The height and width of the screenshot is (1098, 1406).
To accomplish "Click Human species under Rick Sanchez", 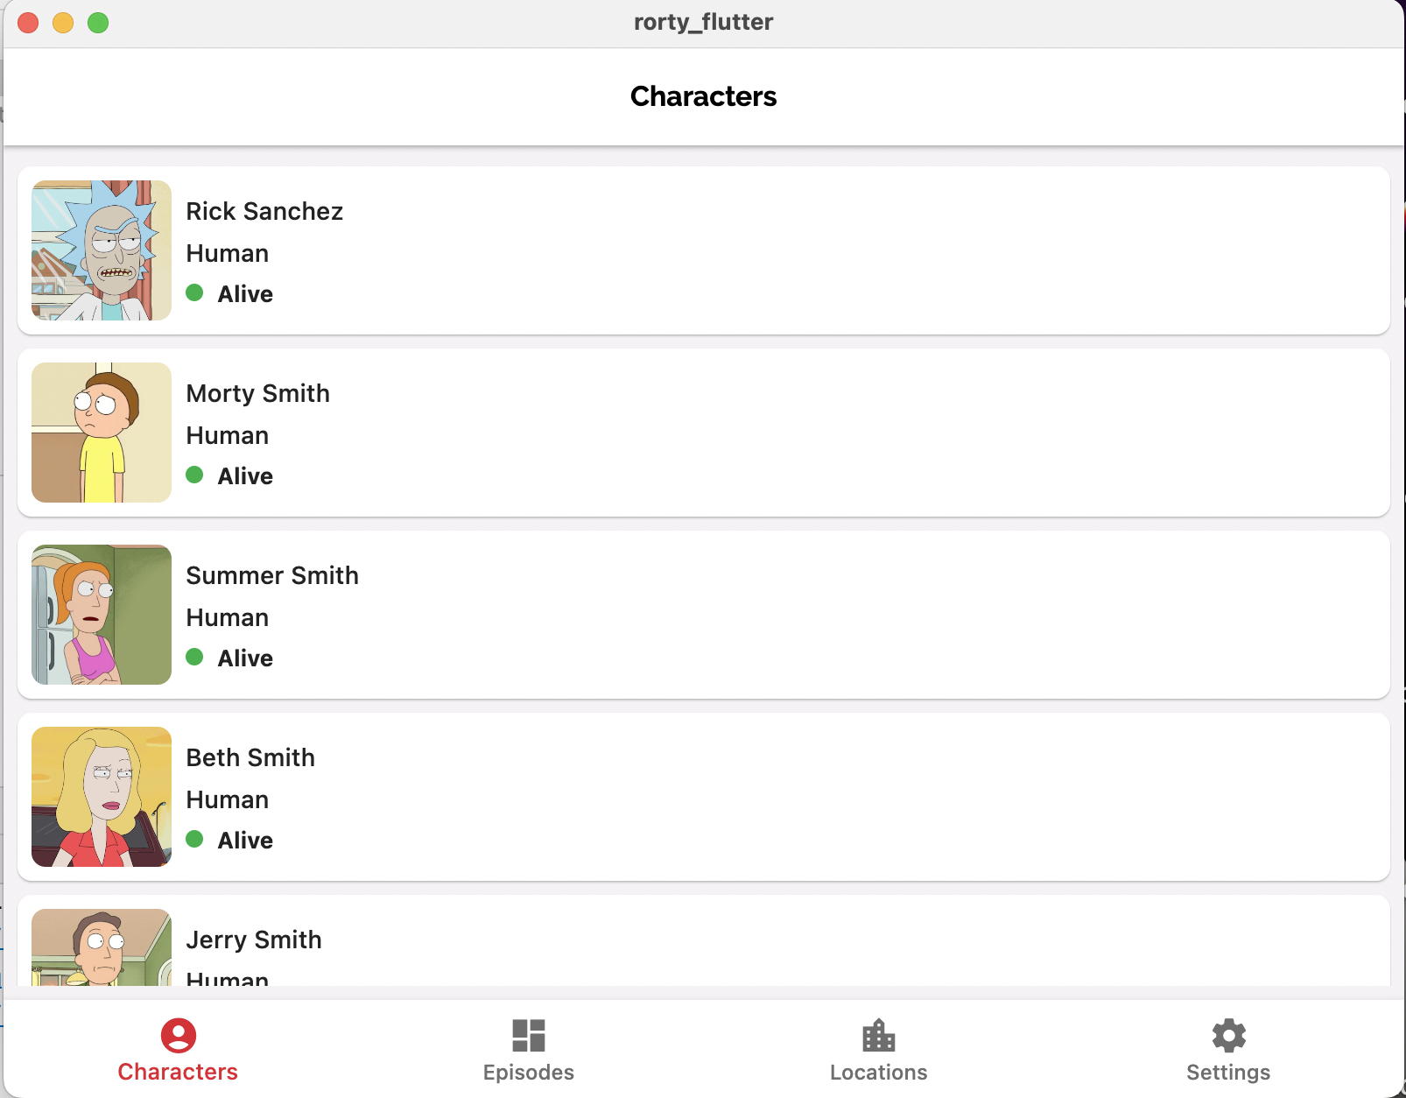I will pos(228,253).
